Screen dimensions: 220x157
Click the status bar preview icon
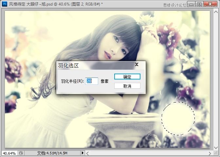pos(21,153)
